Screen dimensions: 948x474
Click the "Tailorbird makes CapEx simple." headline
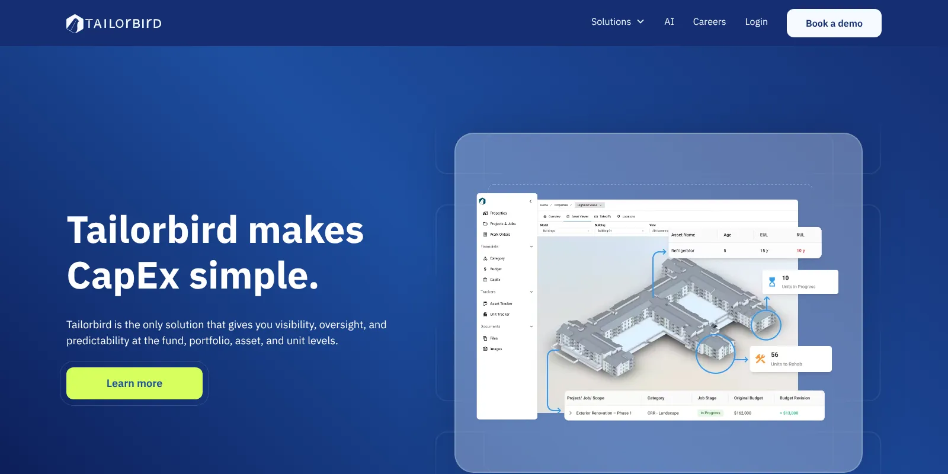pos(215,253)
